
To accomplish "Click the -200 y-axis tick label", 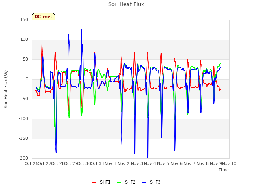I will tap(23, 158).
